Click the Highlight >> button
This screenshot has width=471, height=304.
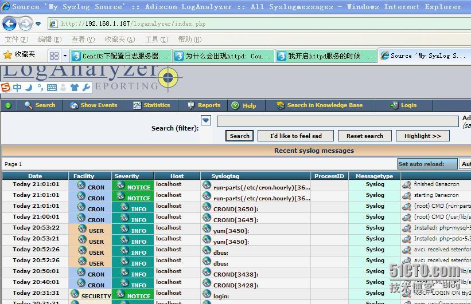coord(423,136)
